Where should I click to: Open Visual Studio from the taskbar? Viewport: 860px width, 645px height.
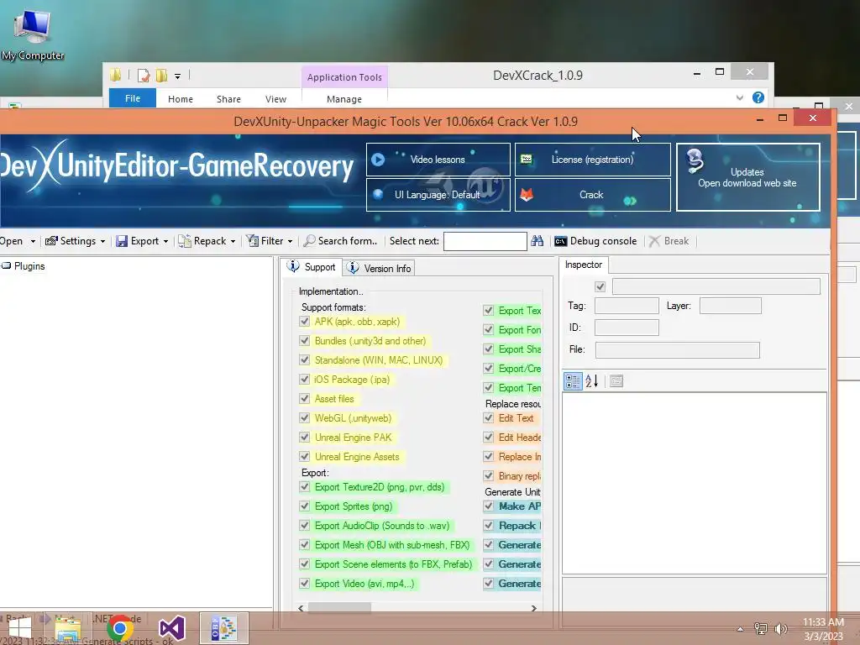pyautogui.click(x=171, y=628)
